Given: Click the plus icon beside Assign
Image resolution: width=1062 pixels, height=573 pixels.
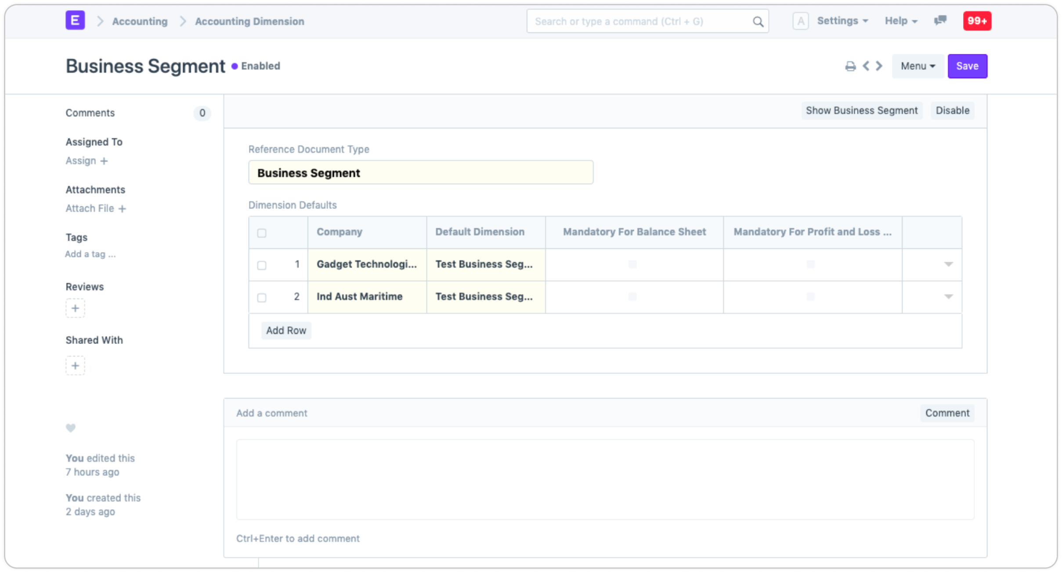Looking at the screenshot, I should tap(104, 161).
